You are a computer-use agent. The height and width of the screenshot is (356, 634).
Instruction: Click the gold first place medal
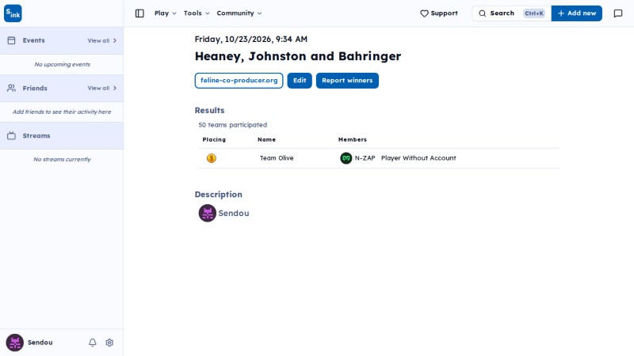coord(212,158)
